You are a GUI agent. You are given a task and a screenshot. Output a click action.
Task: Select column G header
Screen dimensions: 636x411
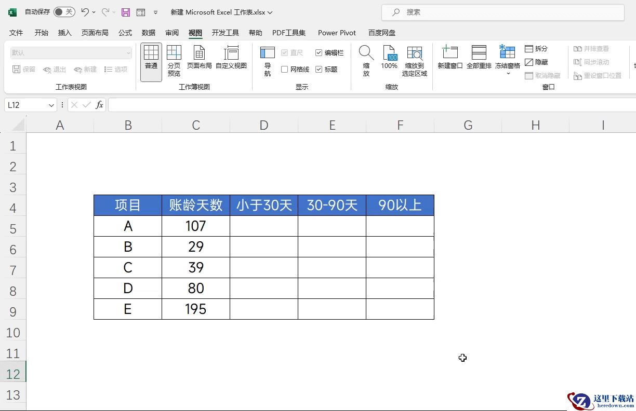[x=468, y=125]
